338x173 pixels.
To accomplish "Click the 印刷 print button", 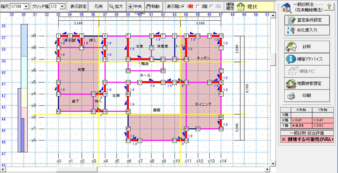I will click(307, 96).
